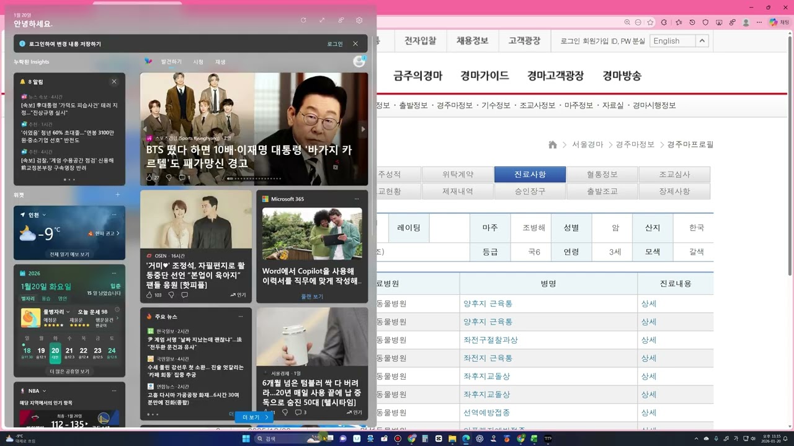Screen dimensions: 794x446
Task: Open 연합뉴스 가공공장 화재 news headline
Action: pos(194,398)
